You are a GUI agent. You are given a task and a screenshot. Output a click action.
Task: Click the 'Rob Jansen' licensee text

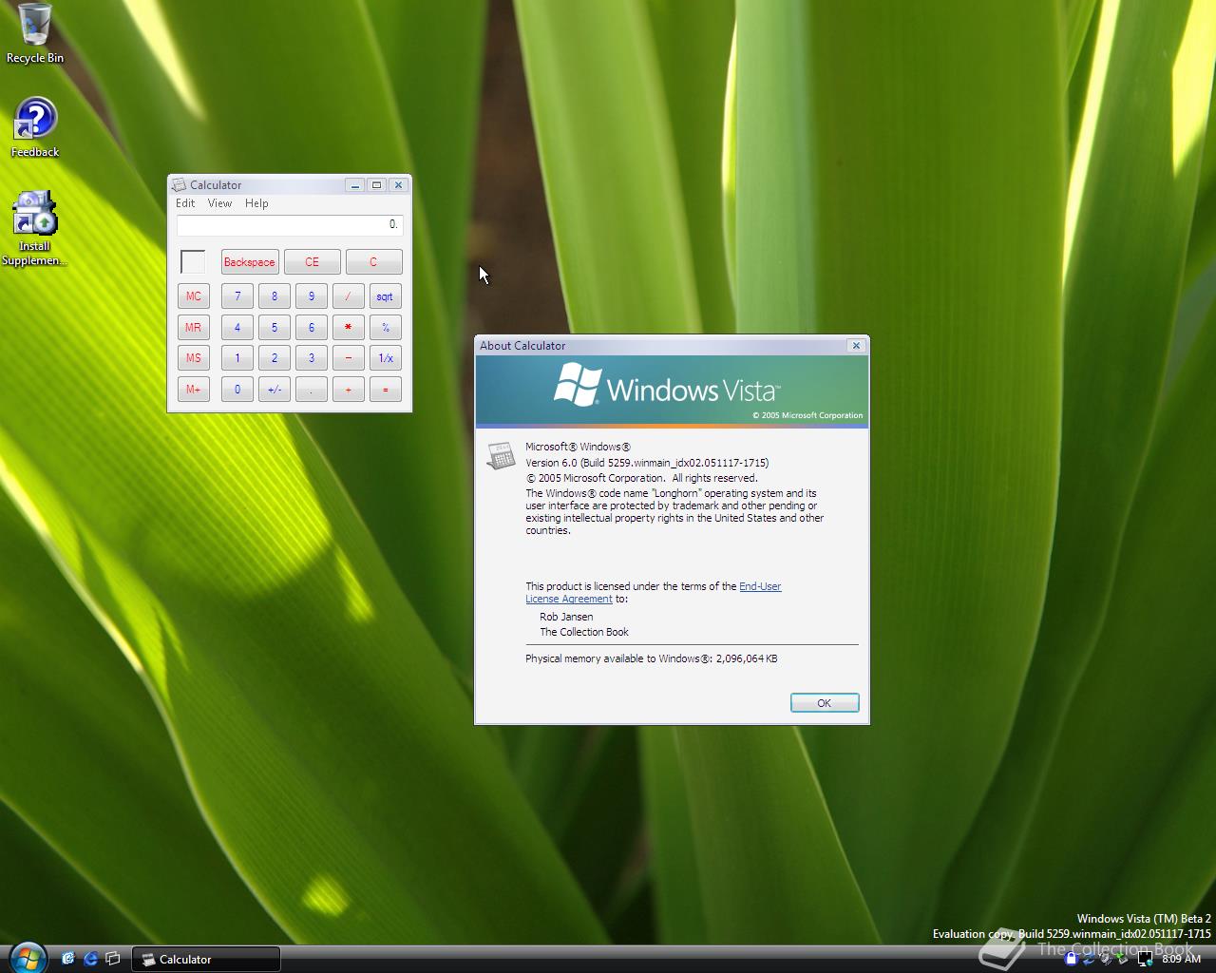[x=566, y=617]
